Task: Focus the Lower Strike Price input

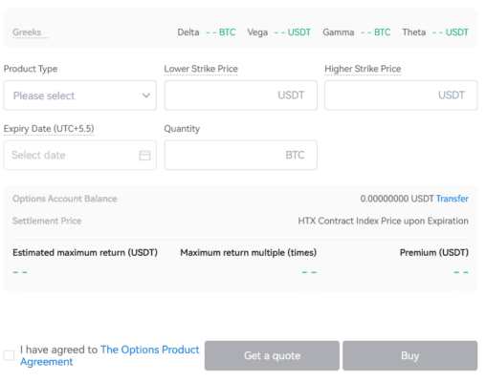Action: coord(241,95)
